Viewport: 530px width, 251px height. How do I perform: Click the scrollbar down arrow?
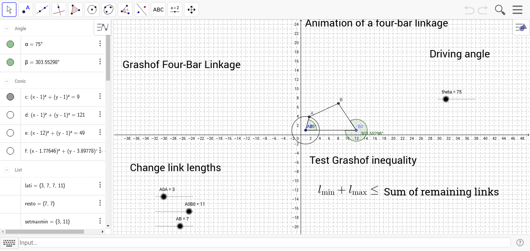[x=108, y=226]
